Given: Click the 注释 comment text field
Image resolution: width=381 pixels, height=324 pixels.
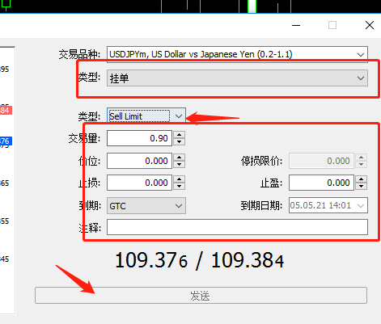Looking at the screenshot, I should tap(237, 227).
